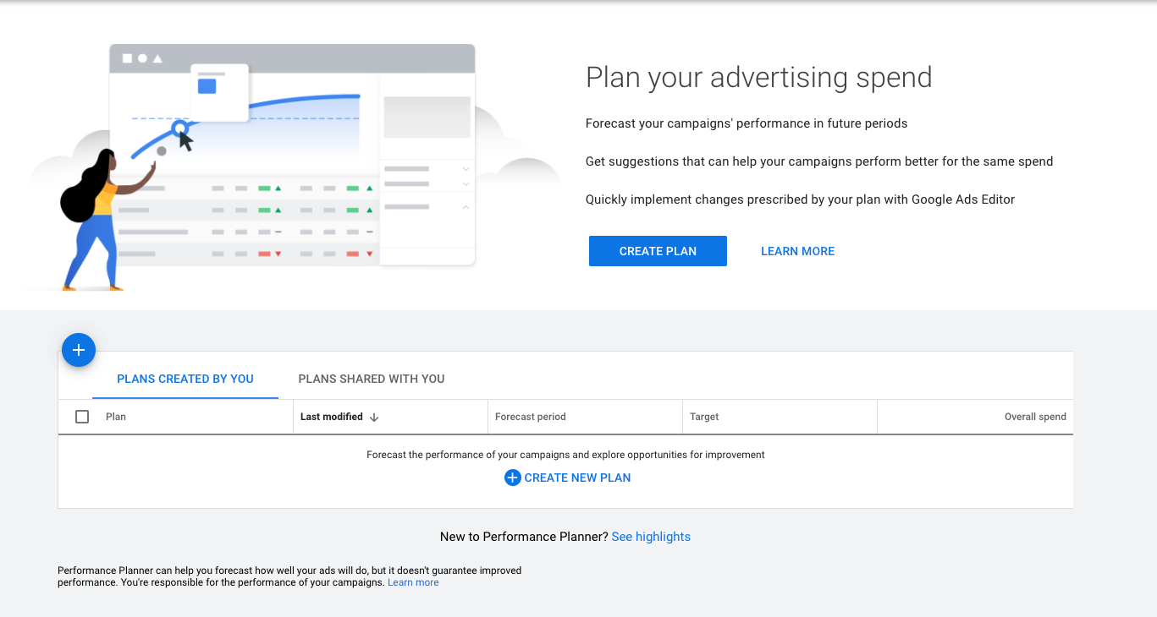Open the See highlights link
The height and width of the screenshot is (617, 1157).
pos(651,537)
